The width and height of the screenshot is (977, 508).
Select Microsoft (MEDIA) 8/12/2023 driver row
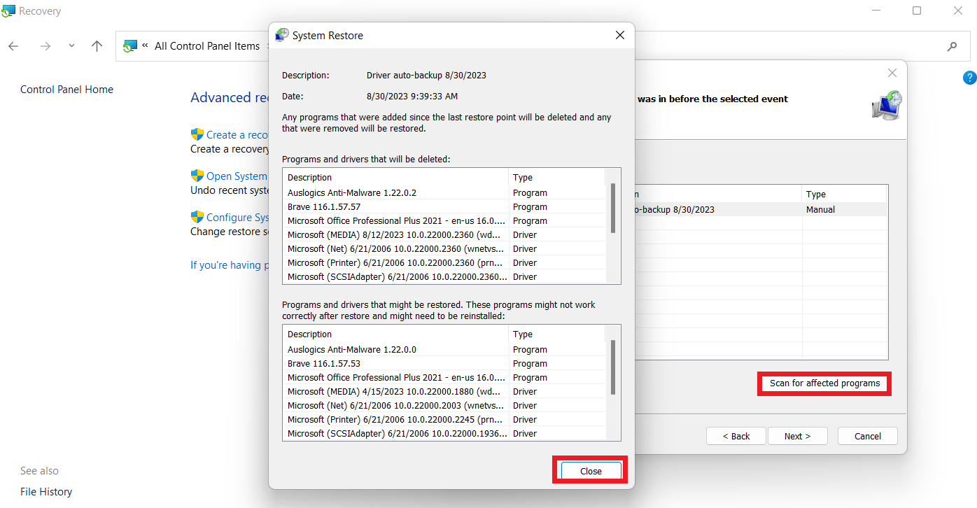444,234
